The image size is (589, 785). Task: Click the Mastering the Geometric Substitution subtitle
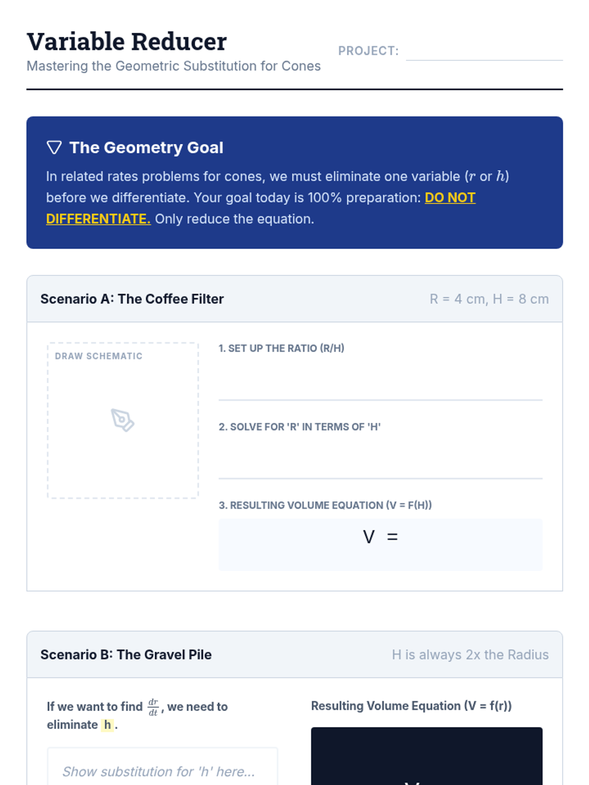[174, 66]
